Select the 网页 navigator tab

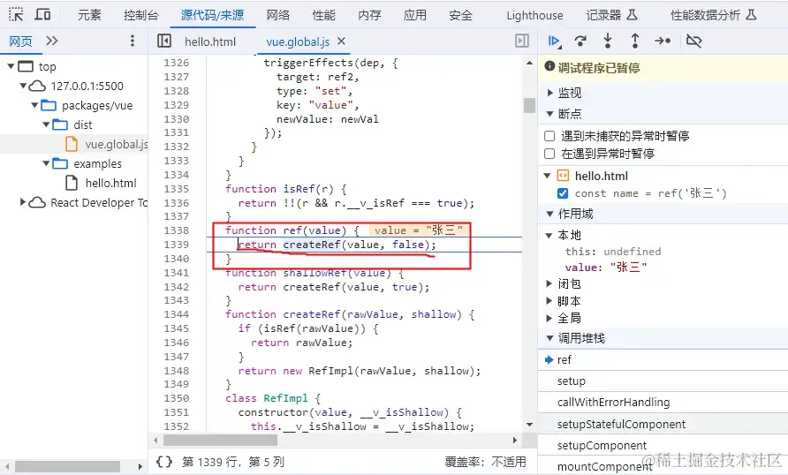coord(20,41)
